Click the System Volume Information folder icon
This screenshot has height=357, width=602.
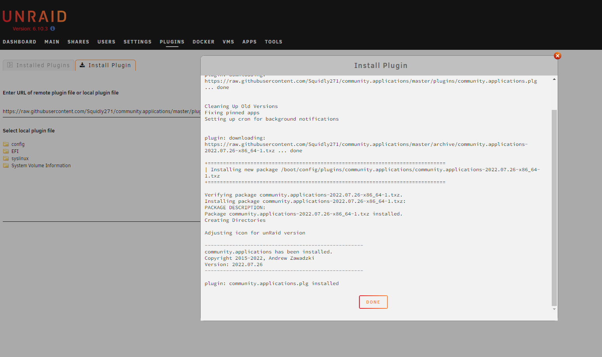click(6, 166)
